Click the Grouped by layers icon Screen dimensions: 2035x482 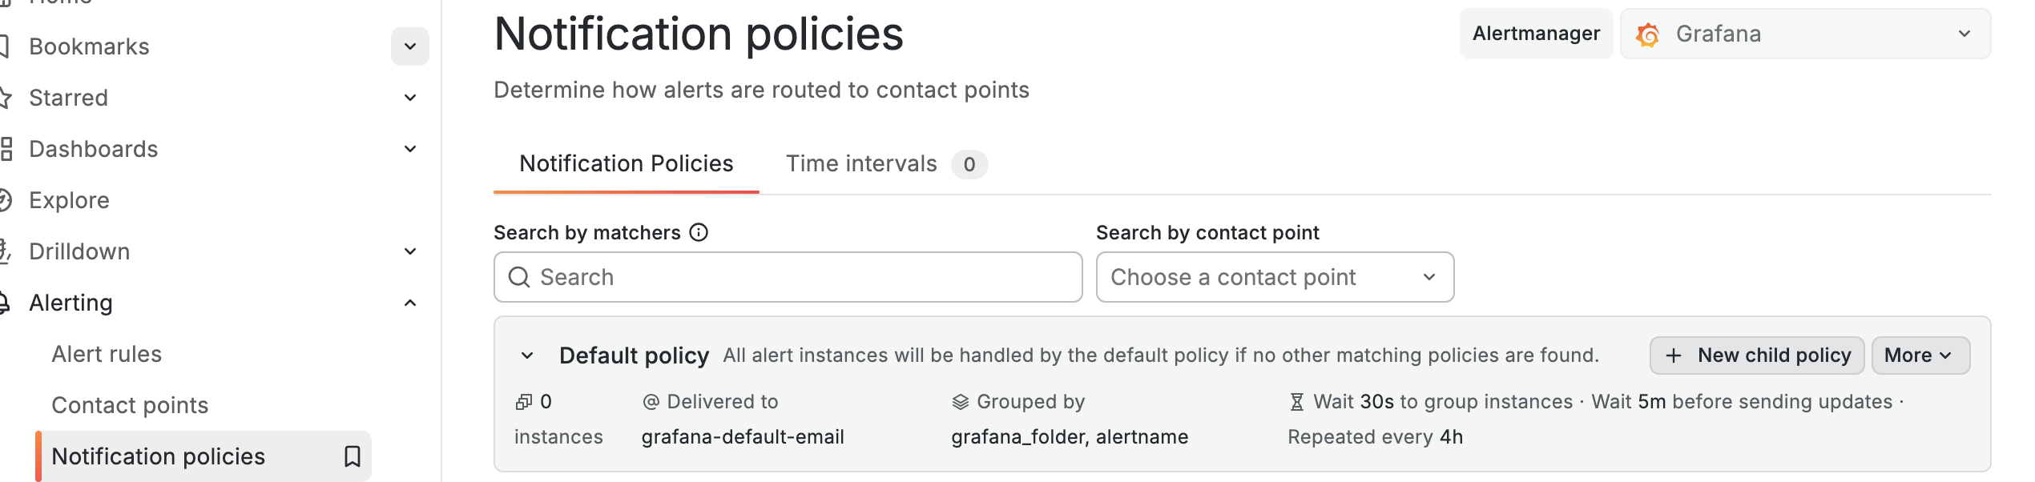point(960,402)
